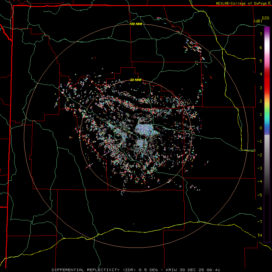This screenshot has height=272, width=272.
Task: Click the TH threshold label on the scale
Action: pyautogui.click(x=260, y=235)
